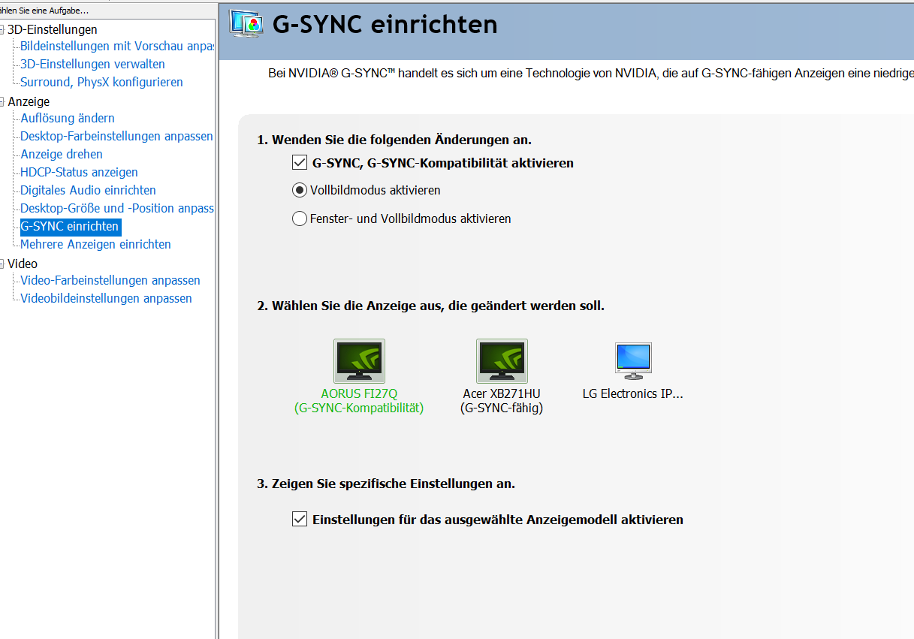Click the Anzeige category label
The width and height of the screenshot is (914, 639).
pos(29,101)
